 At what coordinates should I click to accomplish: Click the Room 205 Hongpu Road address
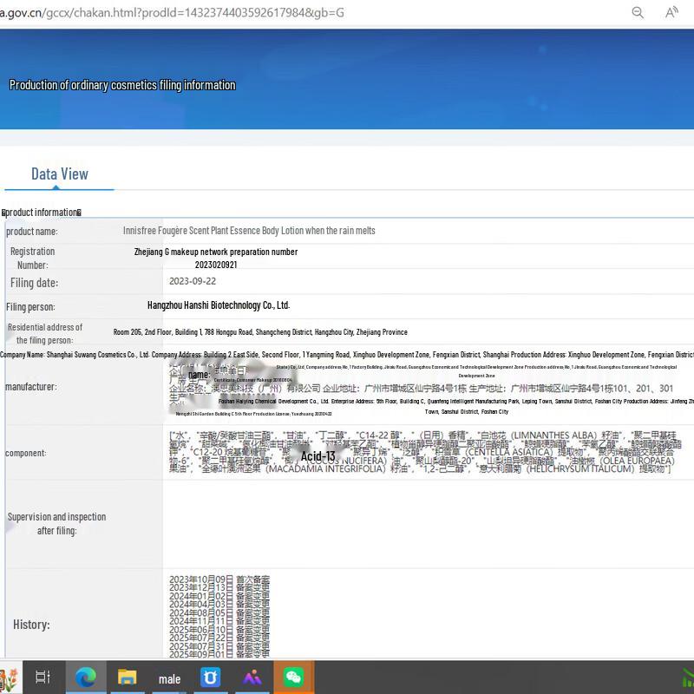[x=260, y=332]
